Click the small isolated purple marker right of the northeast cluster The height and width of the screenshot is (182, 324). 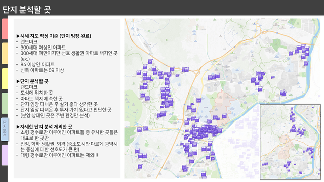pos(273,77)
